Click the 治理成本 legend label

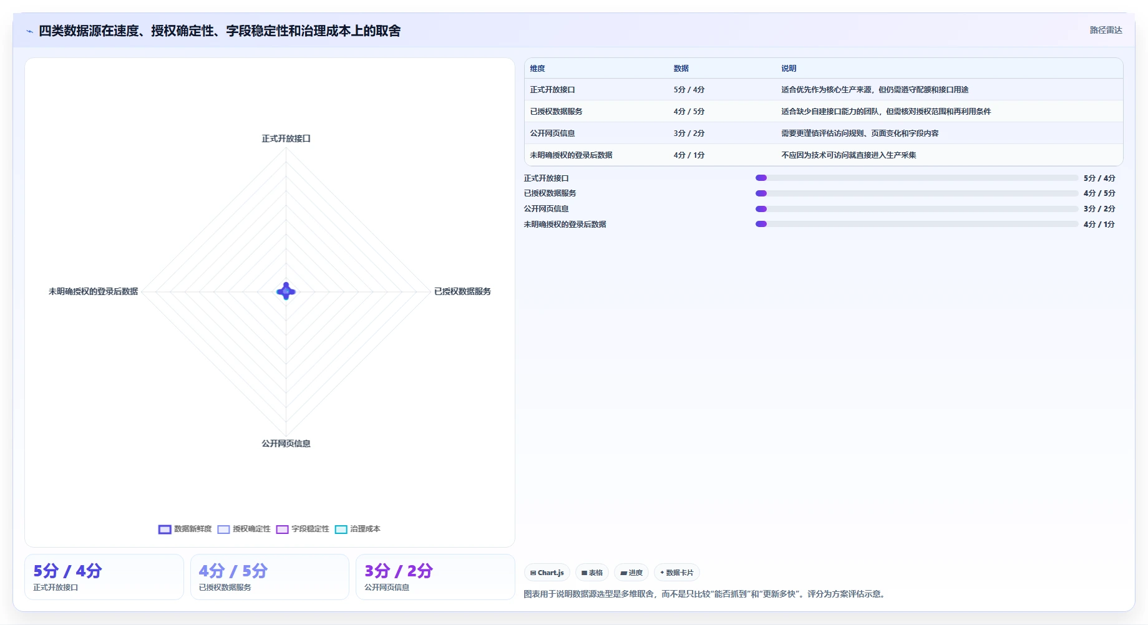click(x=365, y=529)
